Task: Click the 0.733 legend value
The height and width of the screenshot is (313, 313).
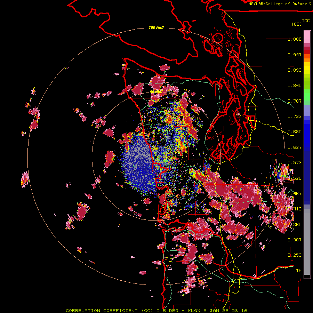Action: [295, 117]
